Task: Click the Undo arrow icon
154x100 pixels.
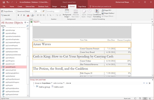Action: (x=7, y=2)
